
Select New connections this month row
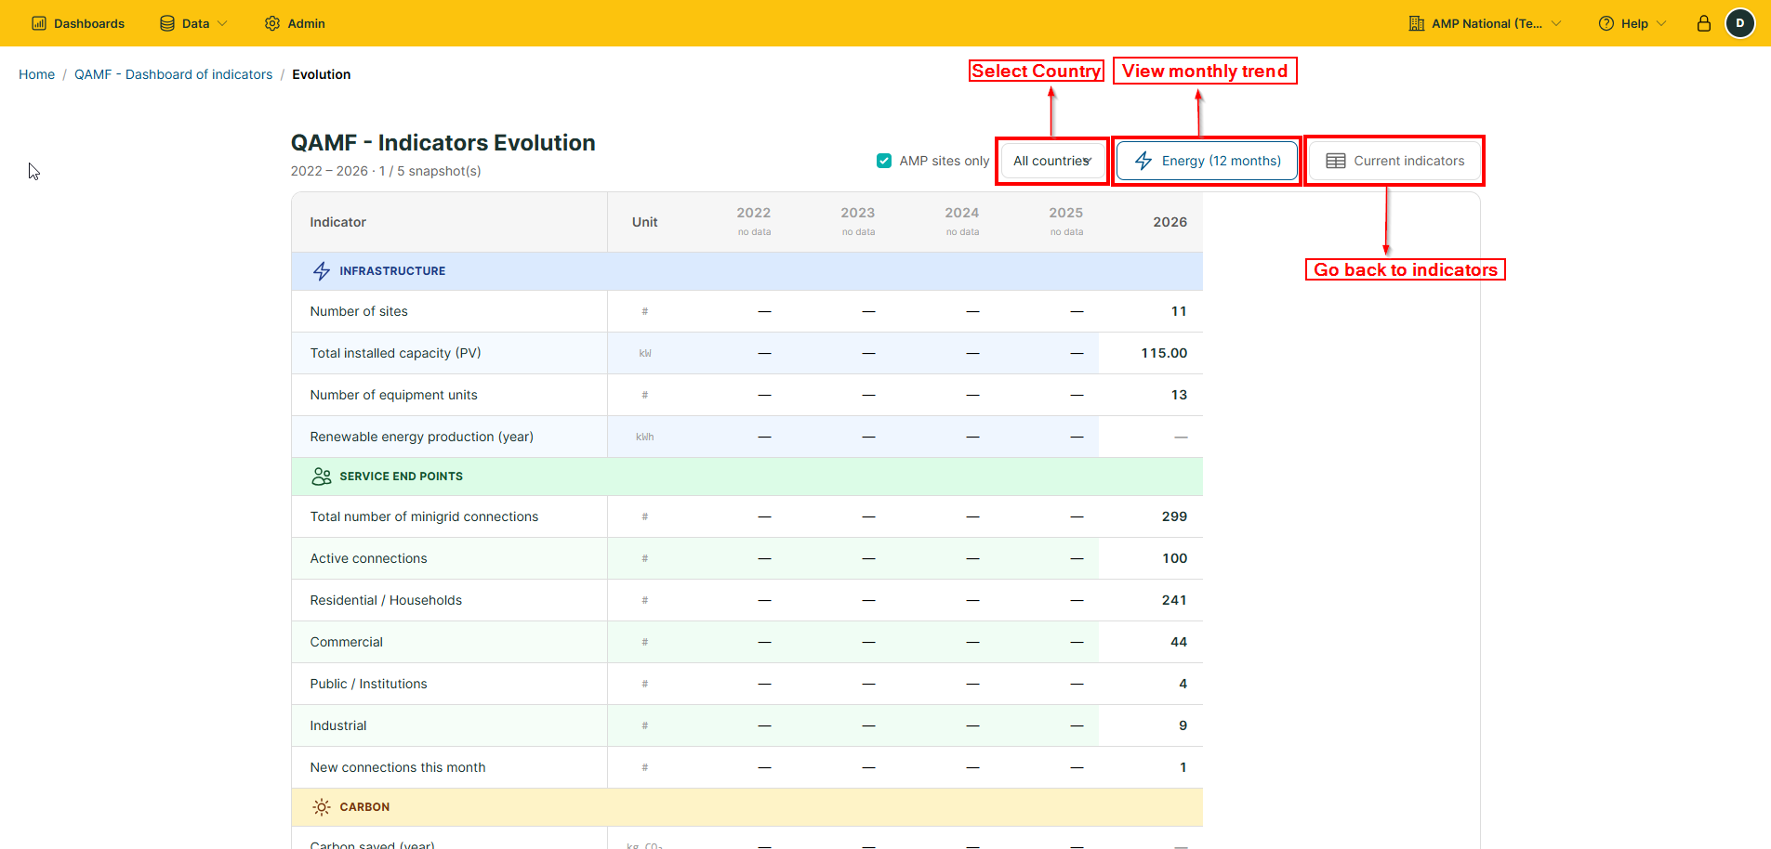tap(747, 767)
